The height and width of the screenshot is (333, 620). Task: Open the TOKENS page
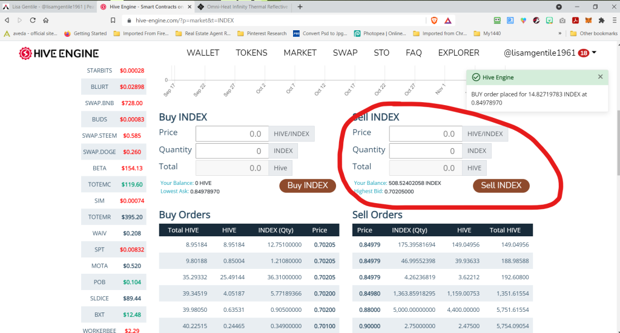251,53
